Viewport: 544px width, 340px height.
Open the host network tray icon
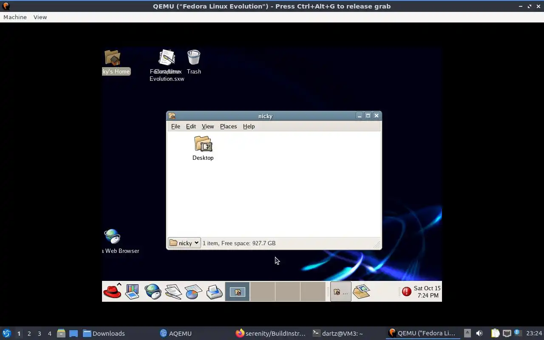pyautogui.click(x=507, y=333)
